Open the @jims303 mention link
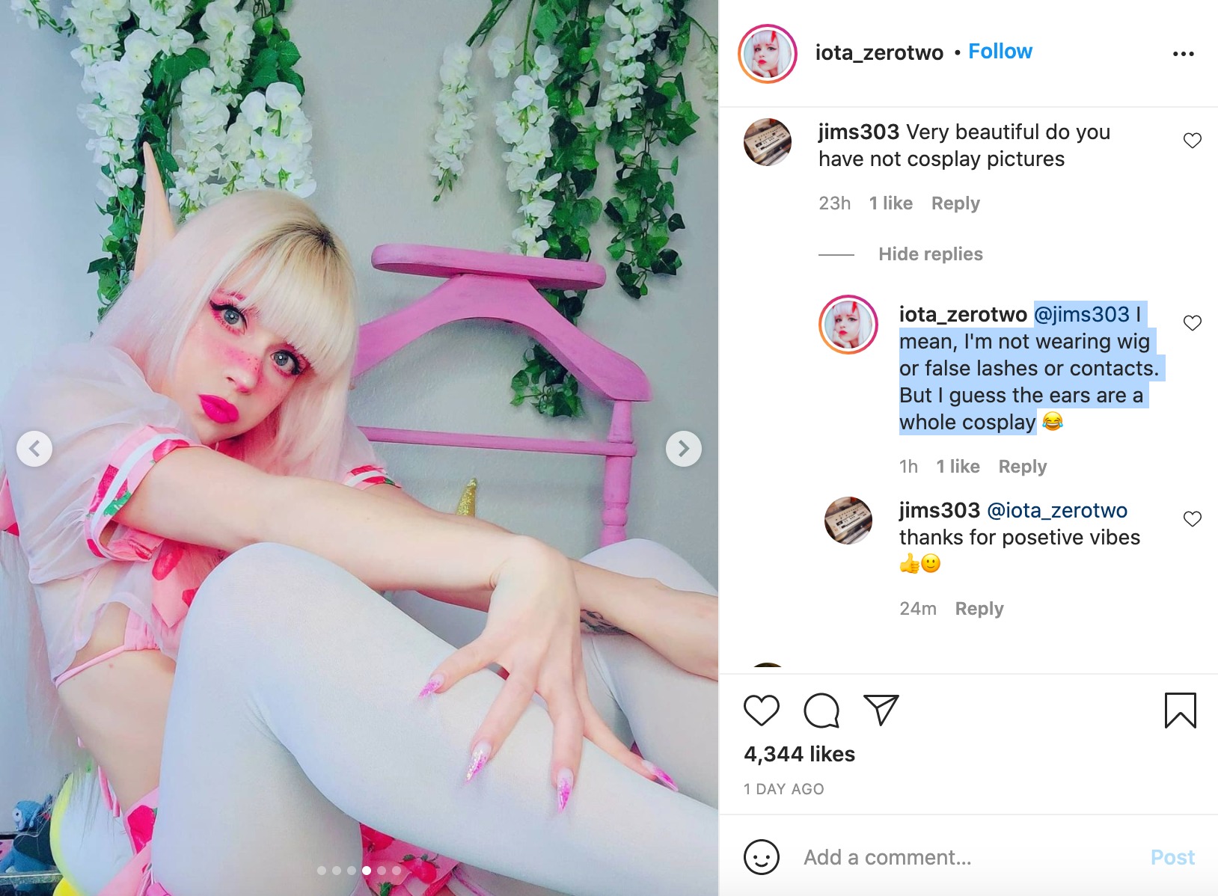This screenshot has height=896, width=1218. pos(1082,314)
